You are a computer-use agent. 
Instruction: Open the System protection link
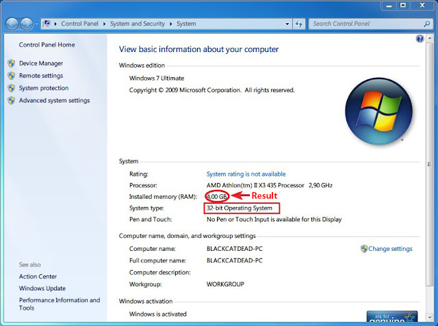44,88
